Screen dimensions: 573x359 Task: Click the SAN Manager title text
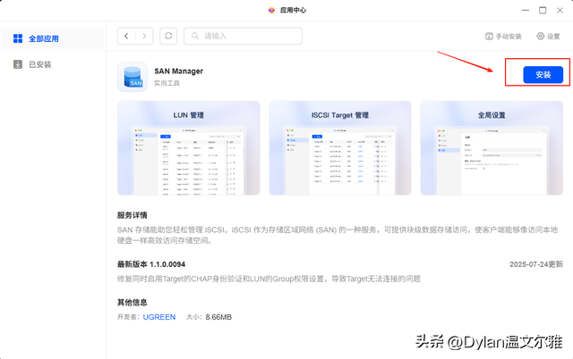click(178, 71)
